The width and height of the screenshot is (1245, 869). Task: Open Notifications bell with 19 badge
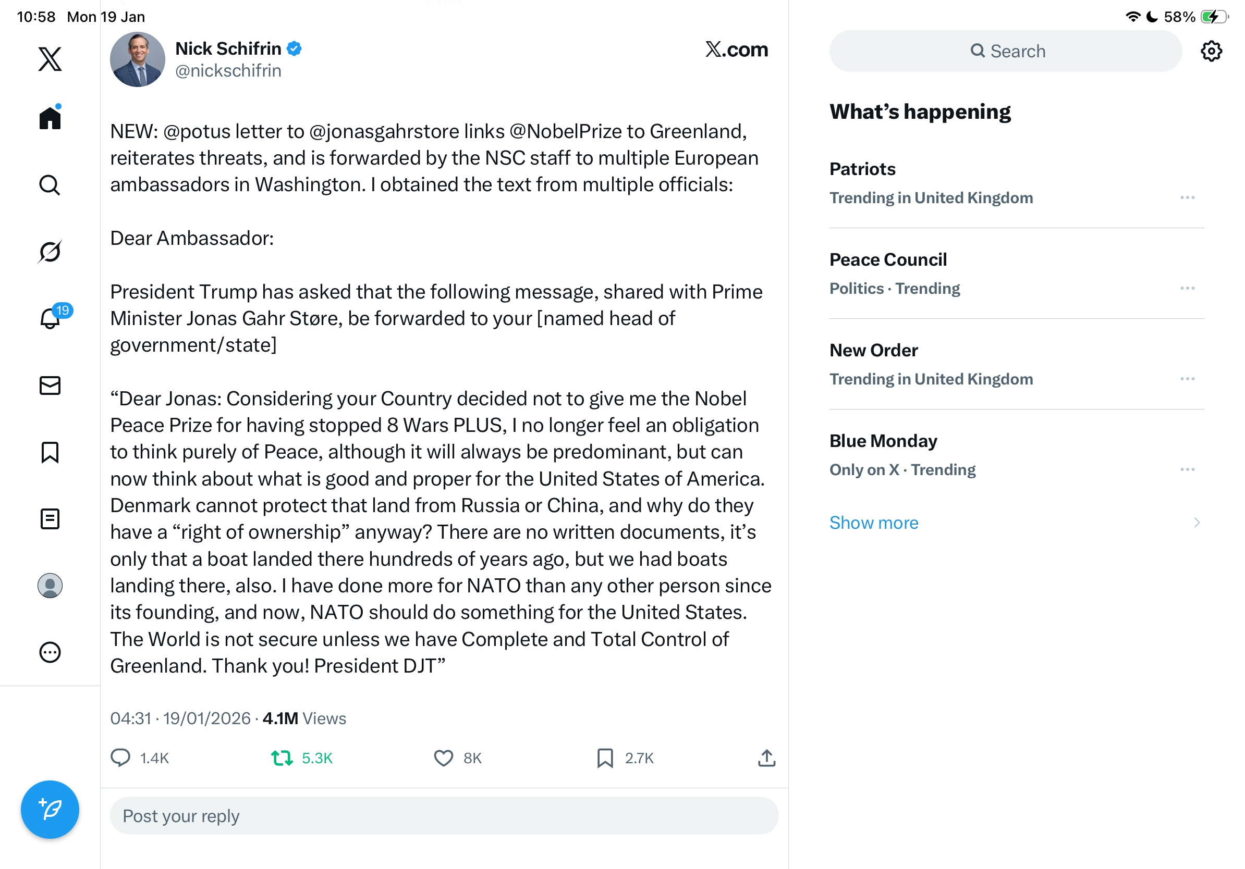tap(51, 318)
